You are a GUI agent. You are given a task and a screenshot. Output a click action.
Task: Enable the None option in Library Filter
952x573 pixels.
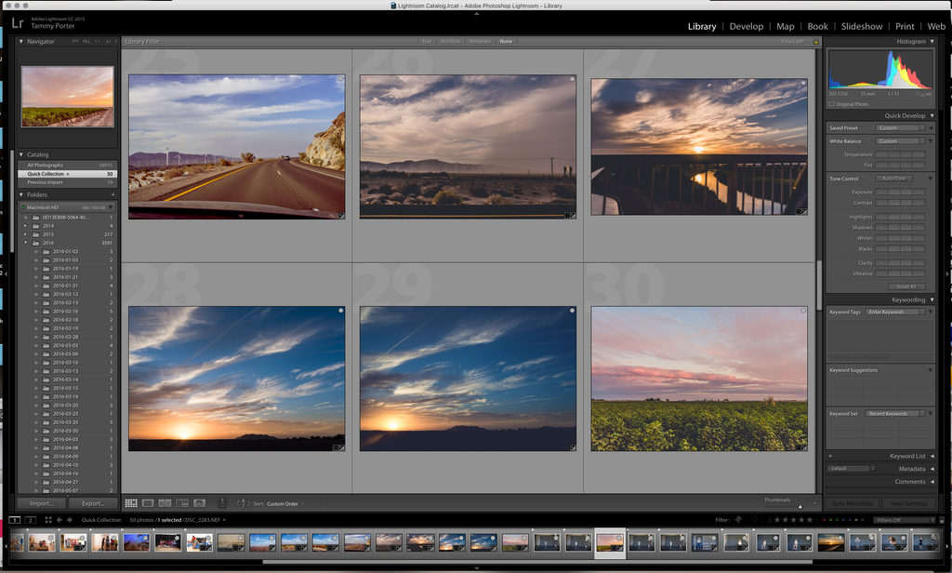(x=505, y=41)
